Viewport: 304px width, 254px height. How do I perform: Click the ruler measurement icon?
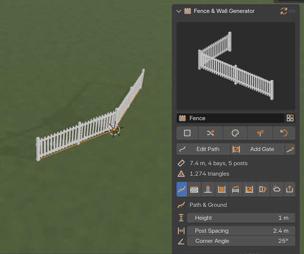(x=181, y=163)
